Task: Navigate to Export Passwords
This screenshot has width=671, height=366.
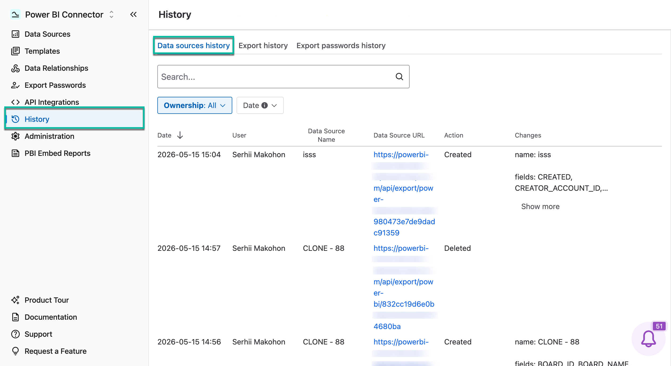Action: point(55,85)
